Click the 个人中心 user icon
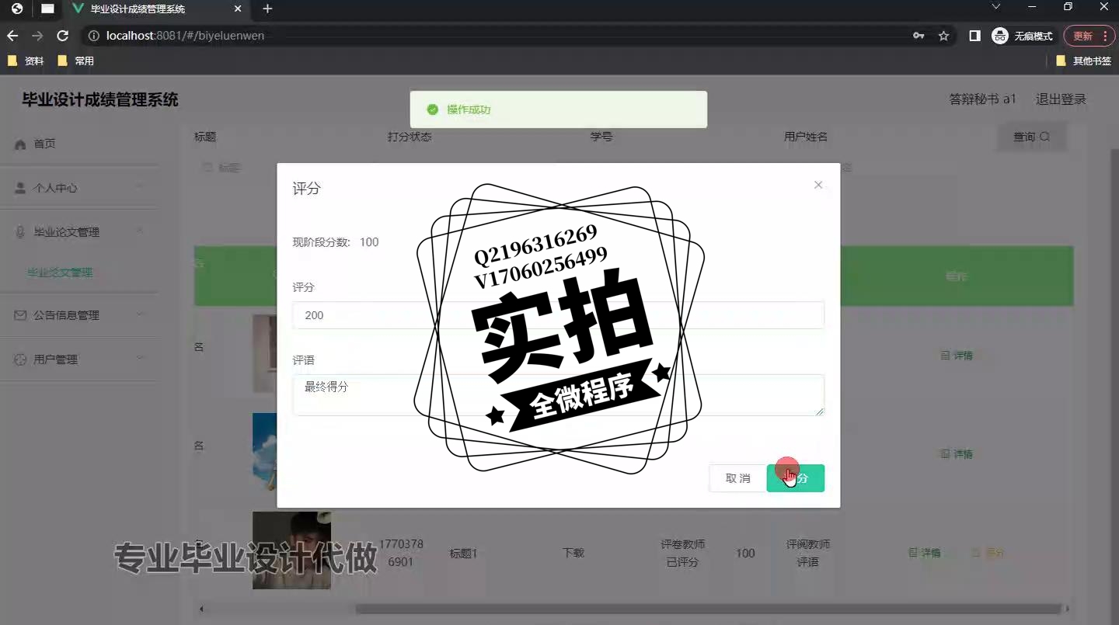Screen dimensions: 1119x625 coord(20,188)
